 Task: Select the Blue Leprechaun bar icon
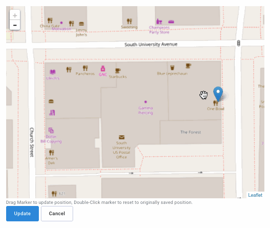click(172, 68)
